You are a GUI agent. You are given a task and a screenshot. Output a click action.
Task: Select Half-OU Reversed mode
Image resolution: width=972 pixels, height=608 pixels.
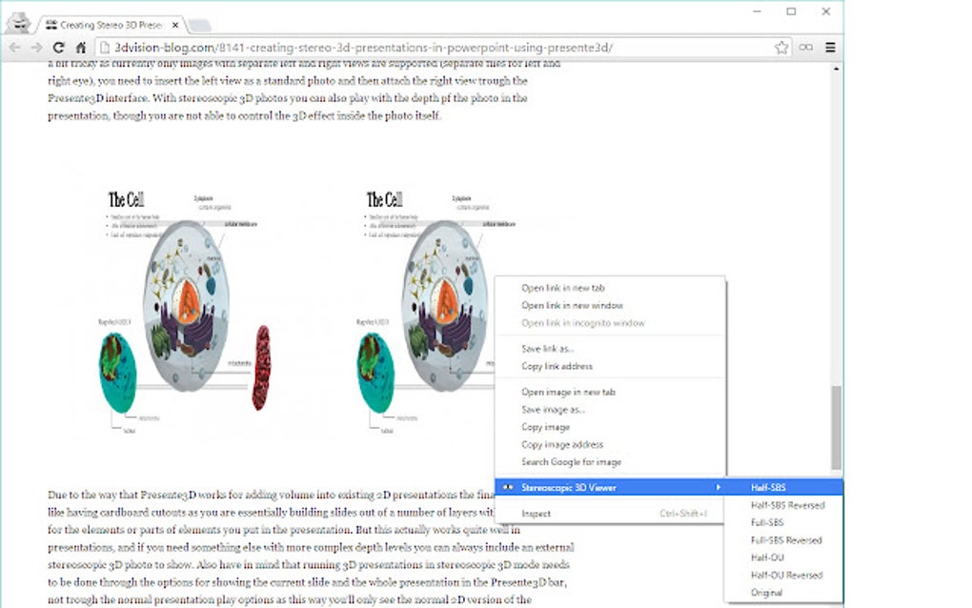coord(781,574)
